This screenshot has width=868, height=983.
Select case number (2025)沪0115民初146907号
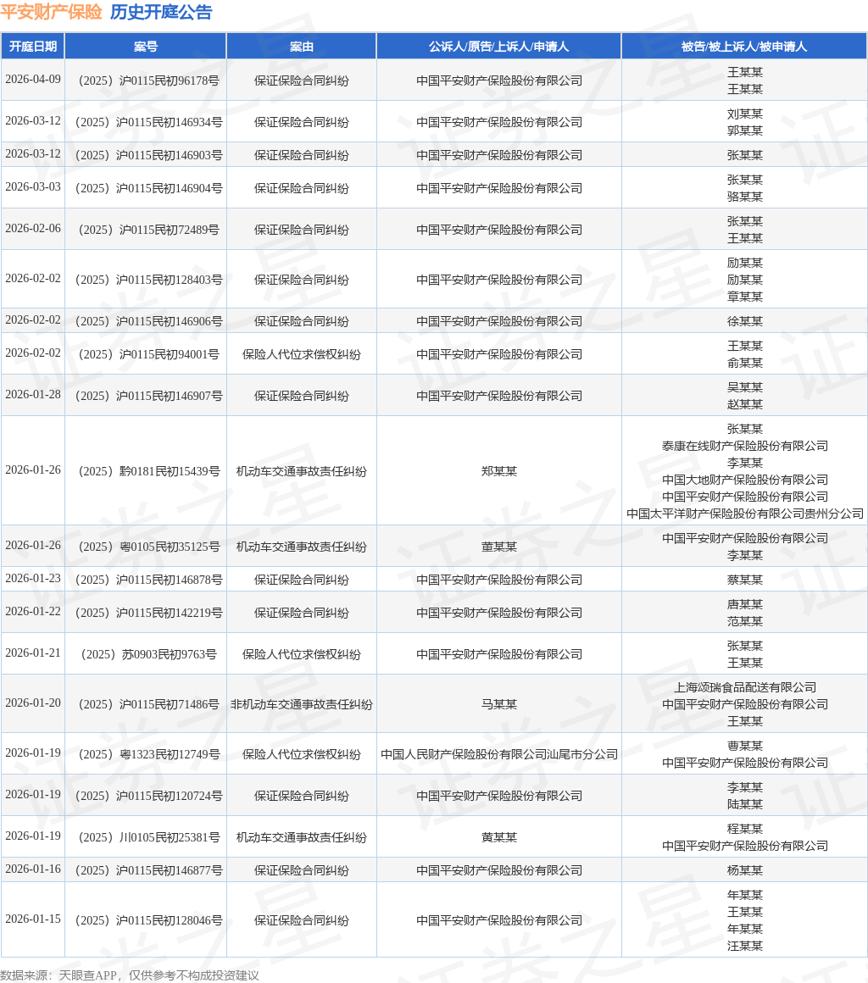(x=148, y=396)
